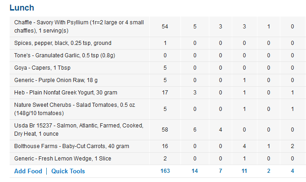Open Heb Plain Nonfat Greek Yogurt entry
This screenshot has height=182, width=306.
(x=66, y=92)
